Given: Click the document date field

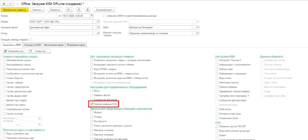Looking at the screenshot, I should click(76, 16).
